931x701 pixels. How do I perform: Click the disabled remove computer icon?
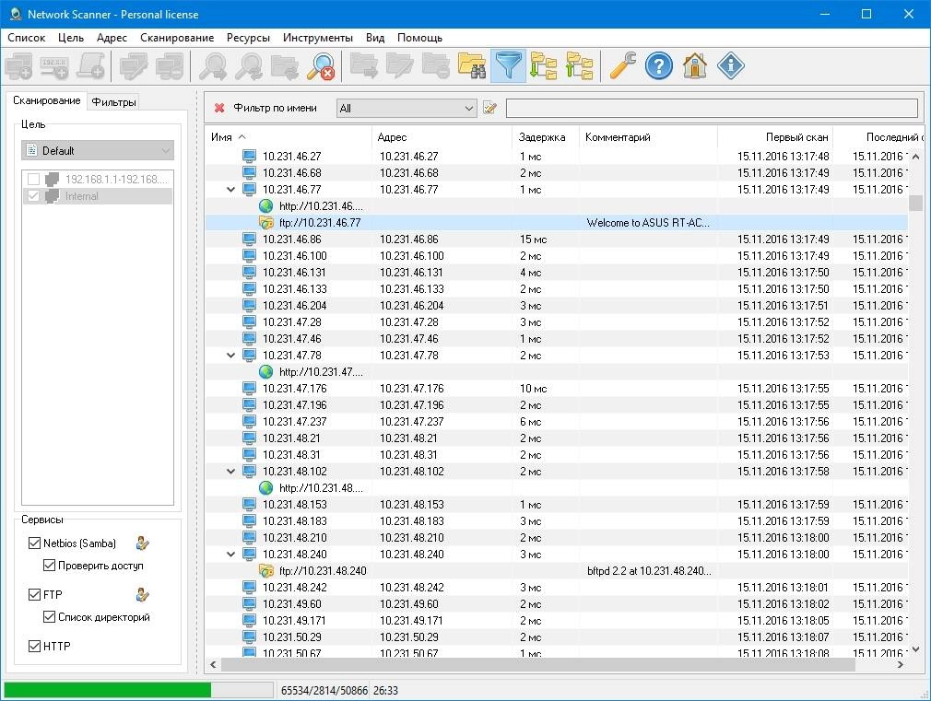(x=170, y=66)
